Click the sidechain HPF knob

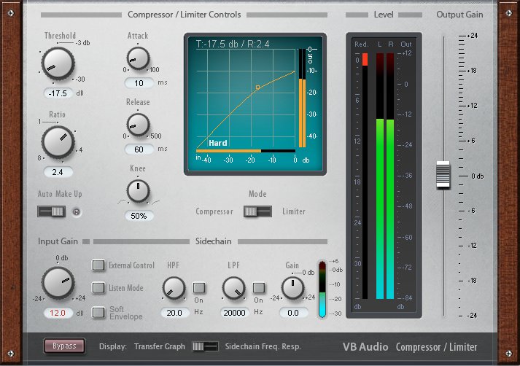[174, 289]
